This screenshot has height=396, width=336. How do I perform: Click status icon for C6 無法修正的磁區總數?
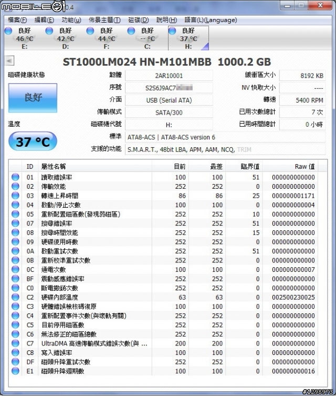tap(15, 334)
